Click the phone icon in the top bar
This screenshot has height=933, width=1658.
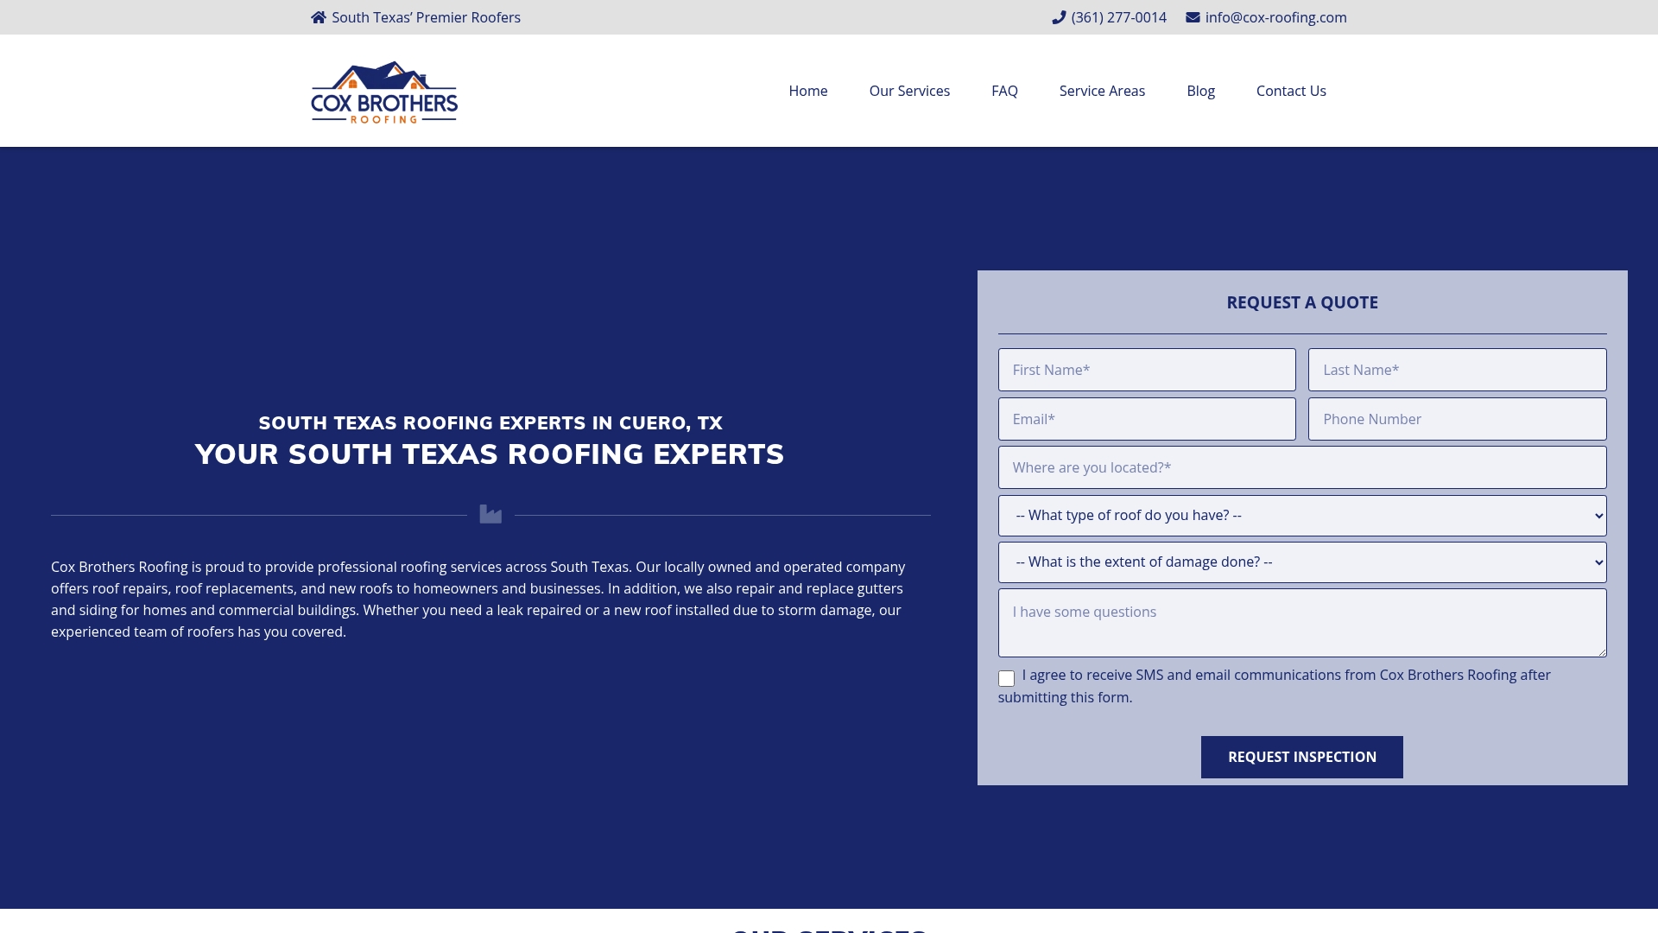[x=1059, y=17]
